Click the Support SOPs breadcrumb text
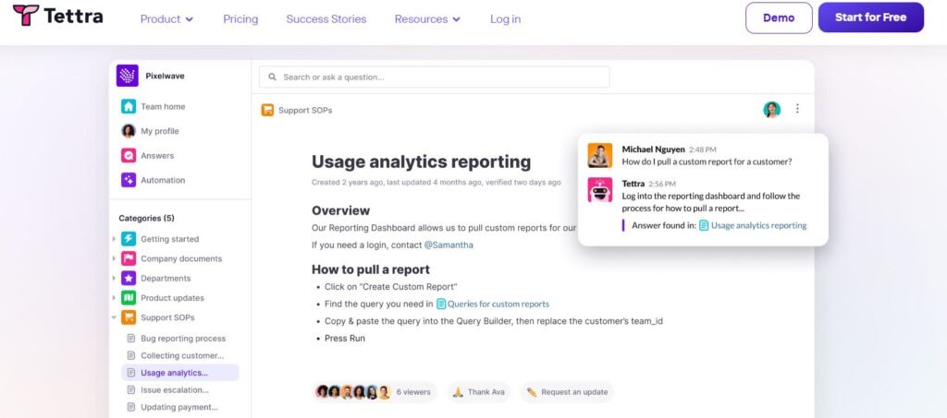This screenshot has height=418, width=947. [x=305, y=110]
